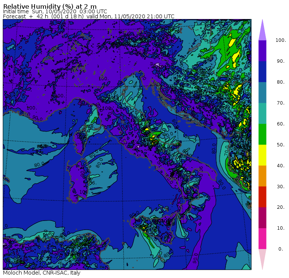
Task: Click the 'Initial time Sun, 10/05/2020' line
Action: (55, 12)
